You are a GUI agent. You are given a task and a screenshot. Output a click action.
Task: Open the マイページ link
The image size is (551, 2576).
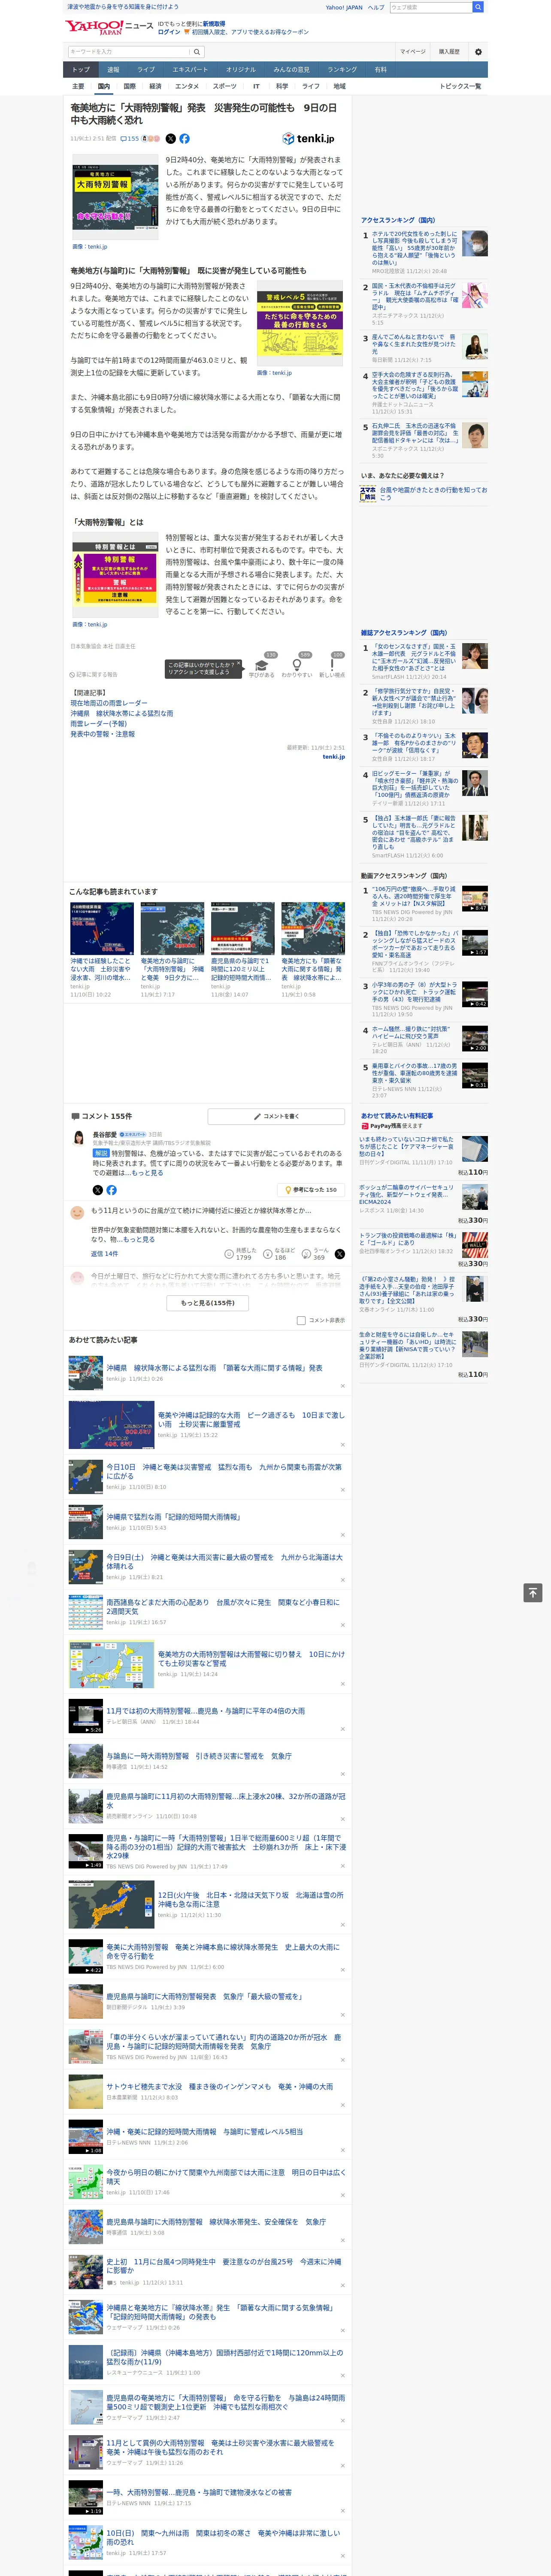pos(413,51)
